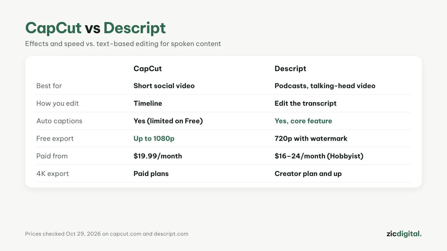Click the 'Timeline' cell
This screenshot has width=447, height=251.
click(148, 103)
